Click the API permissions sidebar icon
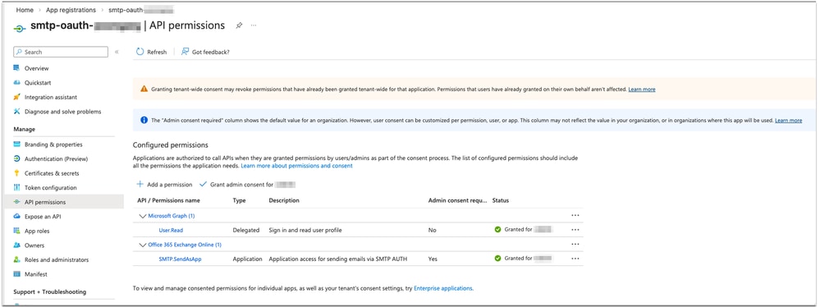Viewport: 820px width, 307px height. [16, 202]
